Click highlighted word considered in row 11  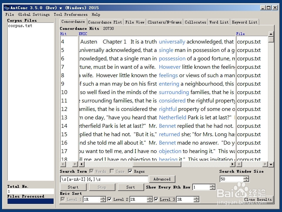[172, 101]
